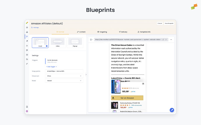
Task: Open the folder-like sidebar icon
Action: [27, 59]
